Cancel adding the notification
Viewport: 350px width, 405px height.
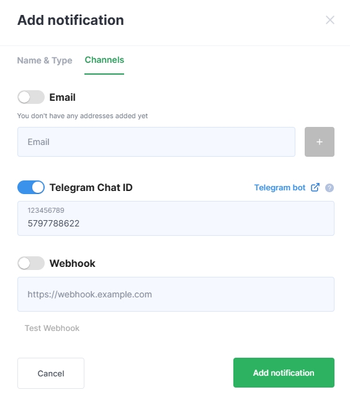[51, 373]
